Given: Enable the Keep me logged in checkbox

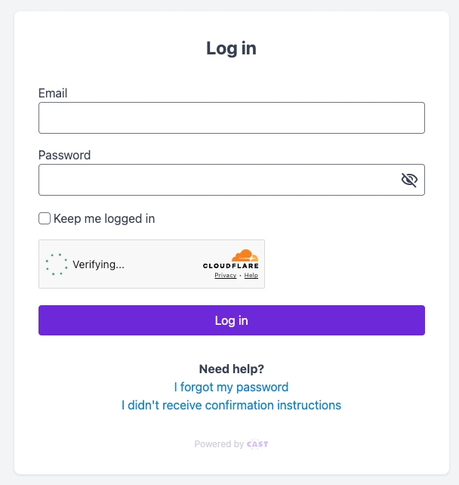Looking at the screenshot, I should tap(45, 218).
